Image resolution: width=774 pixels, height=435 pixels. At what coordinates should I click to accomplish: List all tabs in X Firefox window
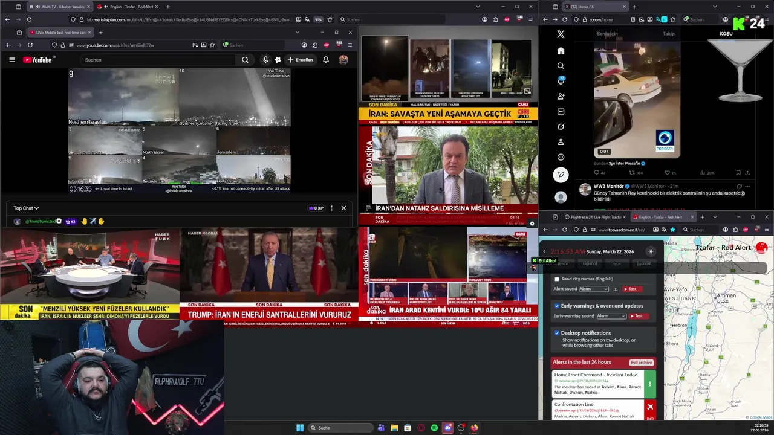click(x=715, y=7)
